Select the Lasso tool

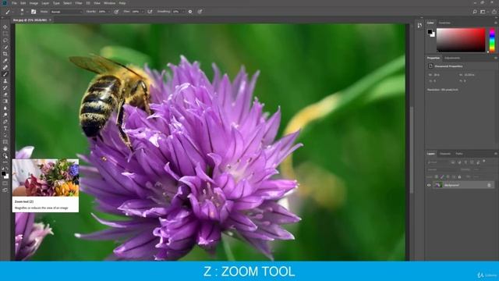(x=5, y=41)
